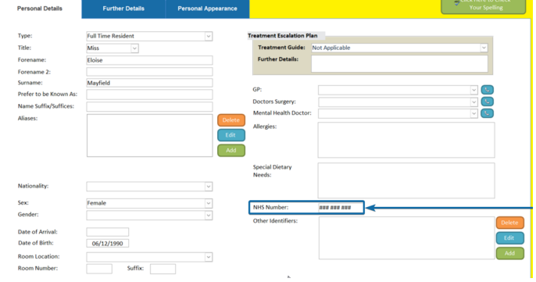
Task: Expand the Doctors Surgery dropdown
Action: point(473,102)
